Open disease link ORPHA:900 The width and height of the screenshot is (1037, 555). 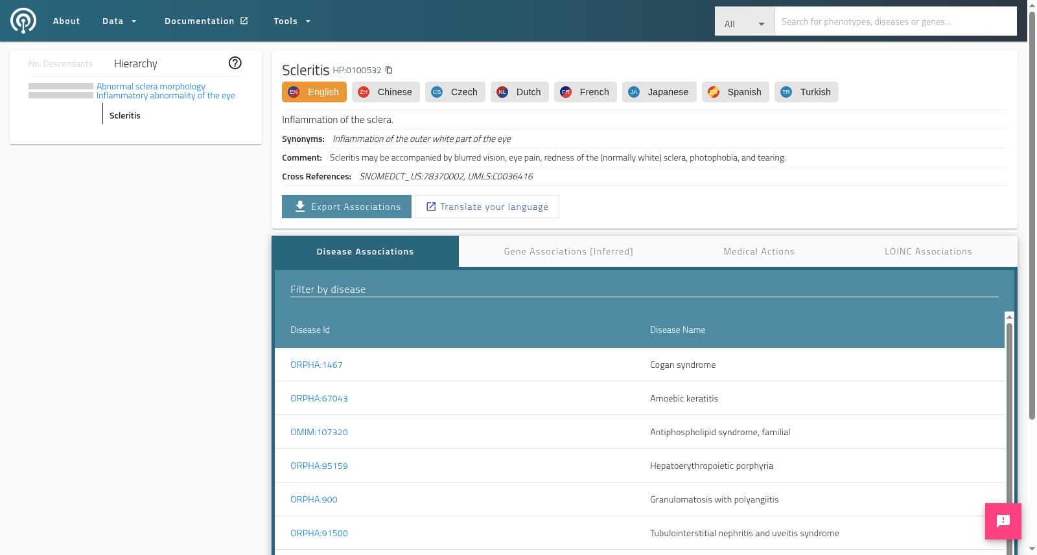click(x=314, y=499)
